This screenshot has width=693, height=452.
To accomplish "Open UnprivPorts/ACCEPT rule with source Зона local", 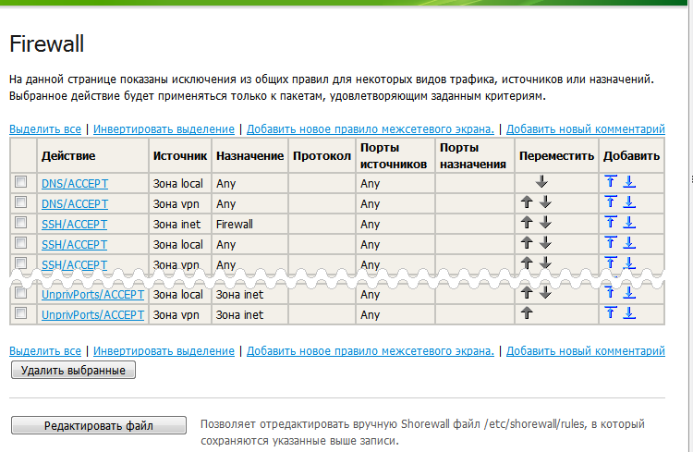I will 92,295.
